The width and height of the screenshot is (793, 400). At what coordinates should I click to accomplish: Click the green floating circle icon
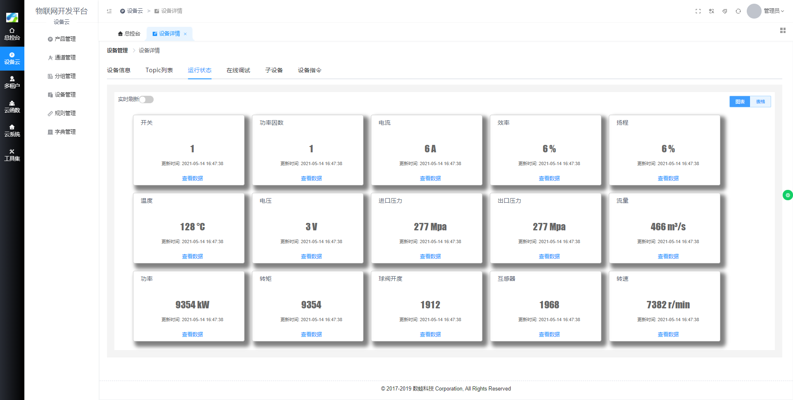(787, 195)
